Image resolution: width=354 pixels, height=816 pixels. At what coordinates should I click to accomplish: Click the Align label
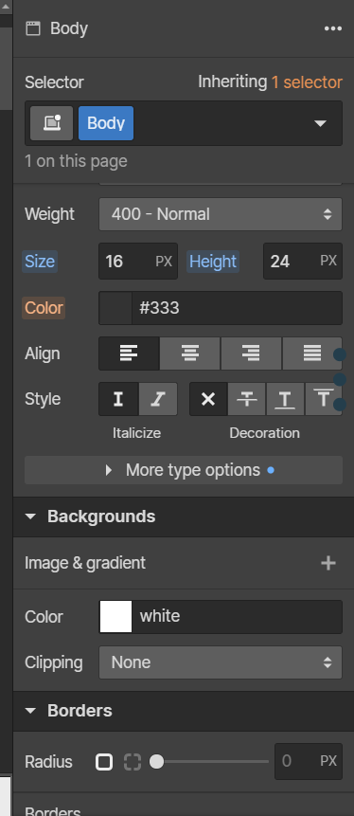pyautogui.click(x=42, y=354)
